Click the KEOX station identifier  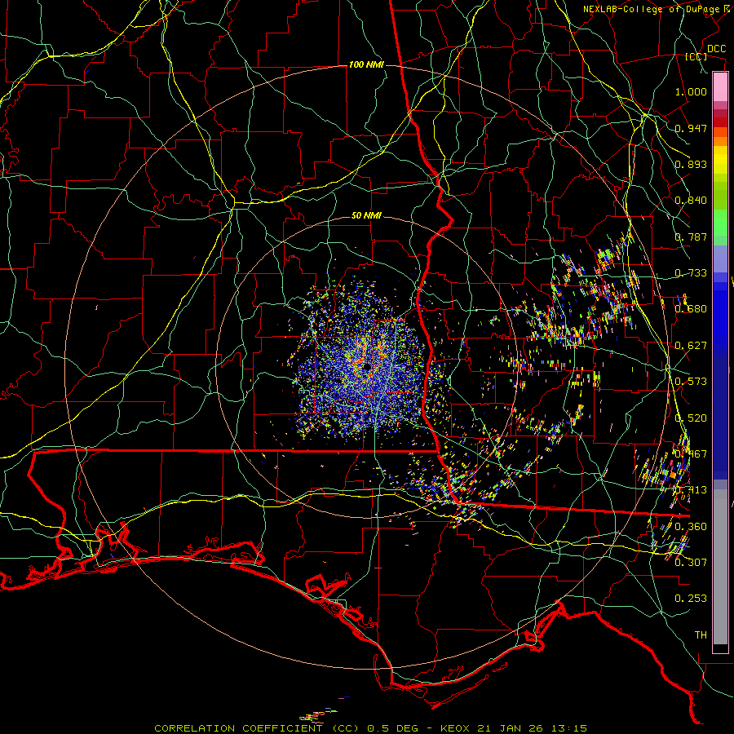(x=453, y=728)
